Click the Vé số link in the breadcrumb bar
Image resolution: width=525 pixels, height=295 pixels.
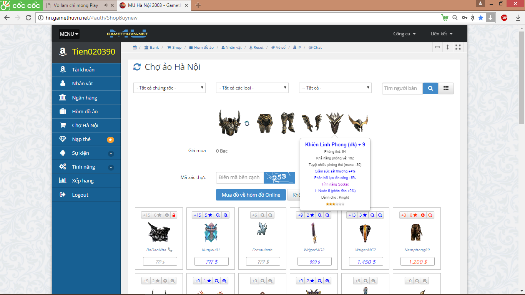click(x=278, y=48)
